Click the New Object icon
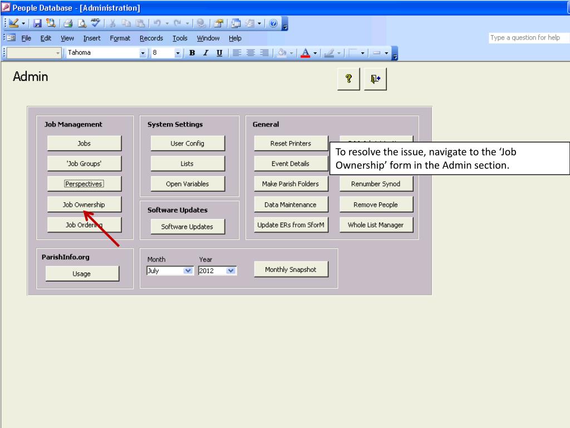 point(250,23)
